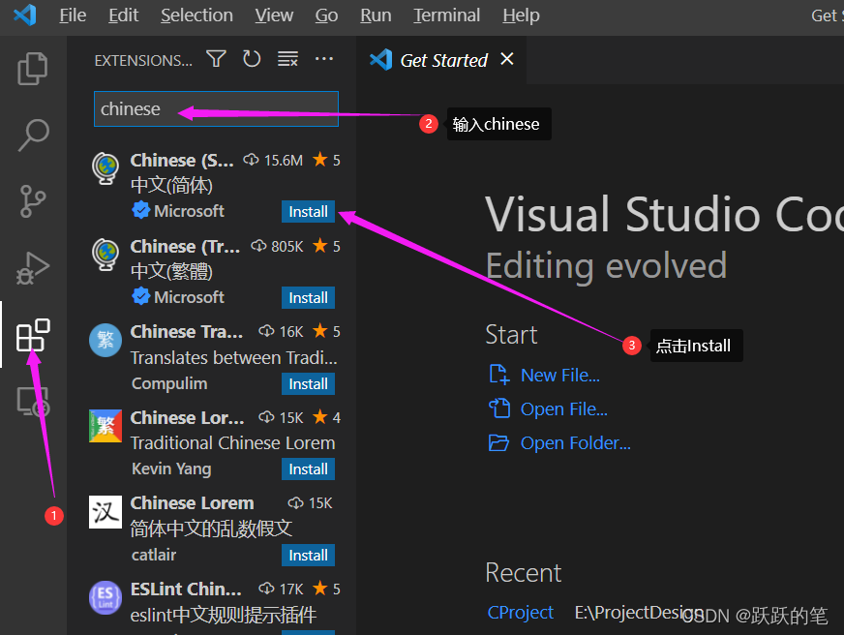Viewport: 844px width, 635px height.
Task: Click the Chinese Traditional globe icon
Action: point(105,255)
